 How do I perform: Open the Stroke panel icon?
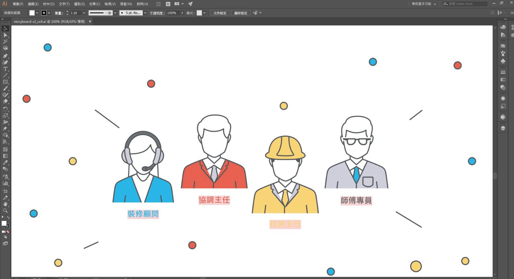coord(503,72)
